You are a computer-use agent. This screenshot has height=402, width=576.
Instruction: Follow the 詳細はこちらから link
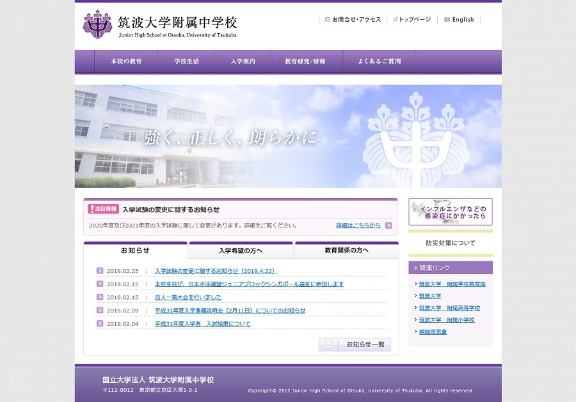(x=358, y=225)
